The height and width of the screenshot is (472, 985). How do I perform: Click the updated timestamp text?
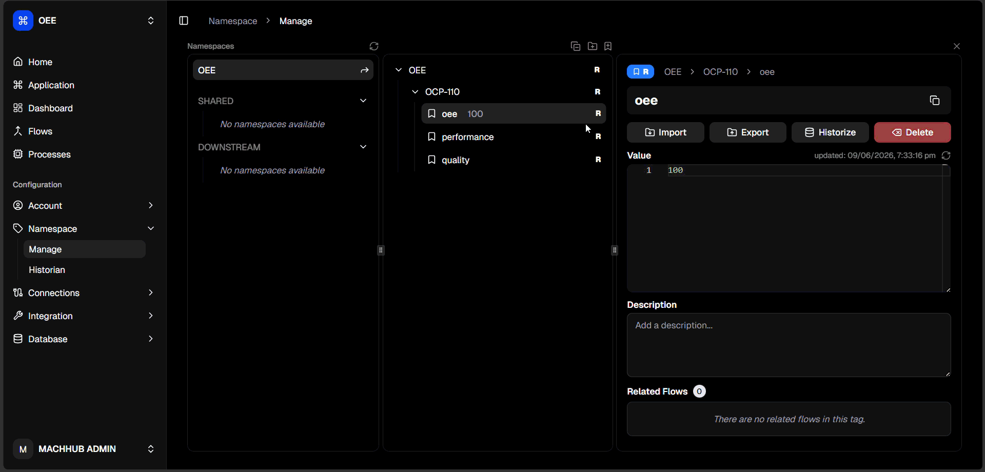[875, 155]
